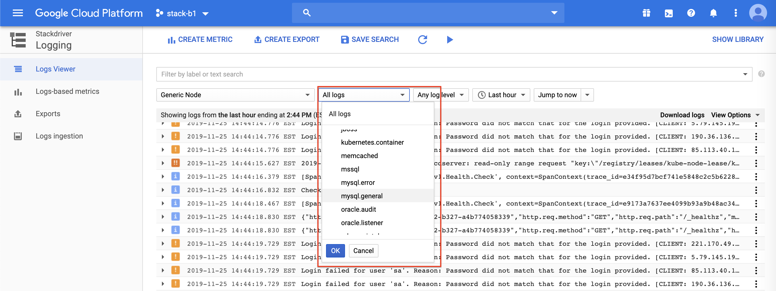This screenshot has width=776, height=291.
Task: Open Logs Viewer in sidebar
Action: pos(71,69)
